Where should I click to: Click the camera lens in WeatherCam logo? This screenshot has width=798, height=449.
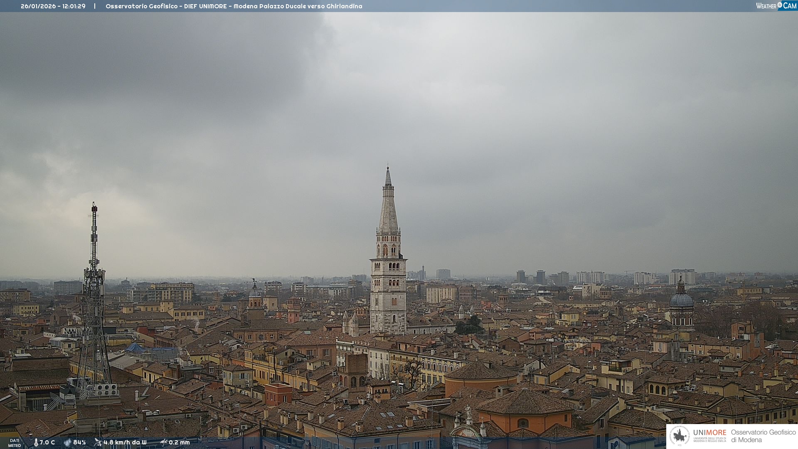point(780,5)
